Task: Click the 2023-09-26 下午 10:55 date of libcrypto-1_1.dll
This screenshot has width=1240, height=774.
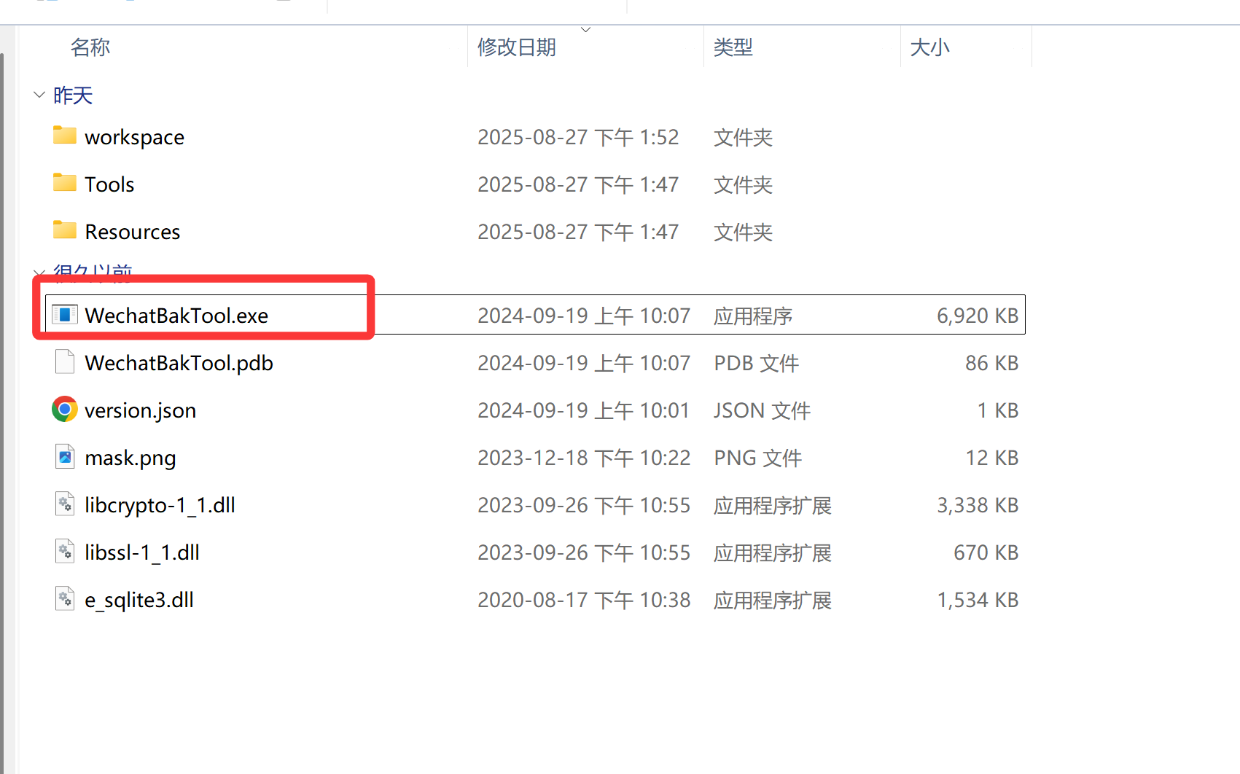Action: (584, 505)
